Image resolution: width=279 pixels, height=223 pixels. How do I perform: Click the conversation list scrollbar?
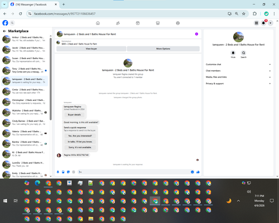[x=51, y=79]
